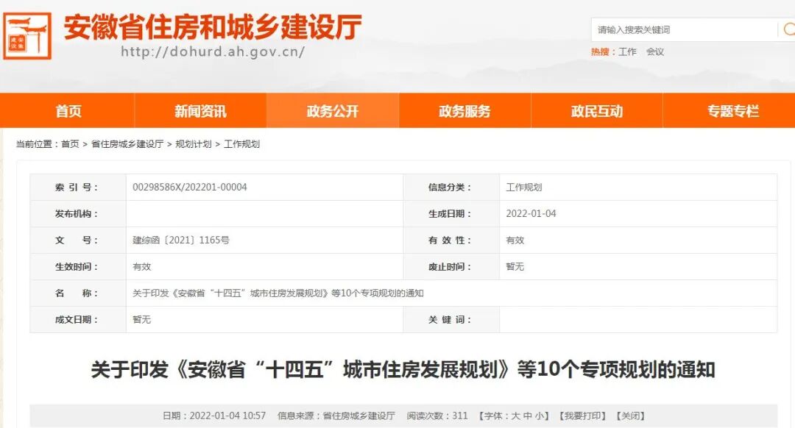Click the search magnifier icon
Viewport: 795px width, 428px height.
790,30
